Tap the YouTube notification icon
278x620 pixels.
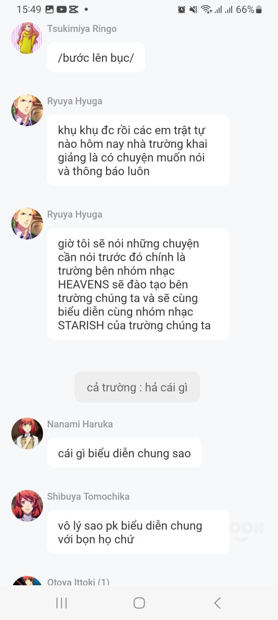tap(61, 9)
